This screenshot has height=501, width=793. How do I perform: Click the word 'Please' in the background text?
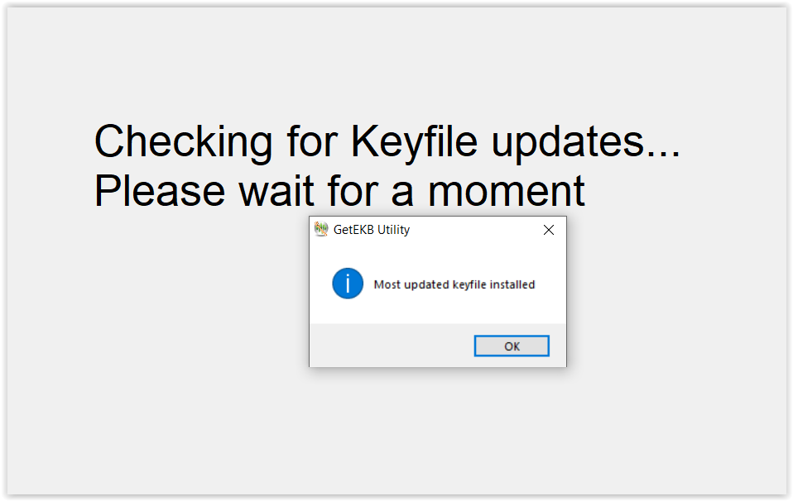(159, 191)
